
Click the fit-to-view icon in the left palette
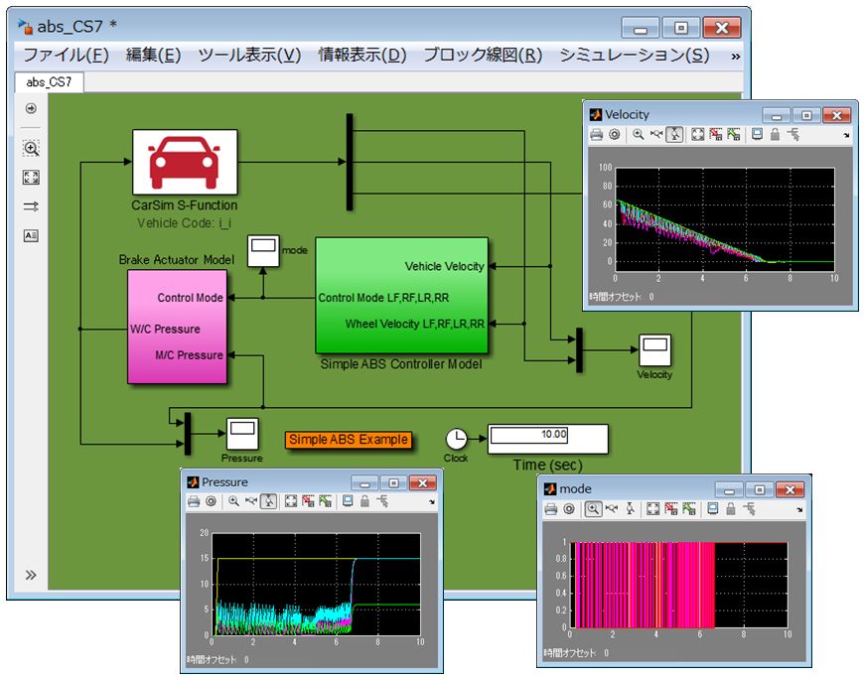tap(31, 177)
